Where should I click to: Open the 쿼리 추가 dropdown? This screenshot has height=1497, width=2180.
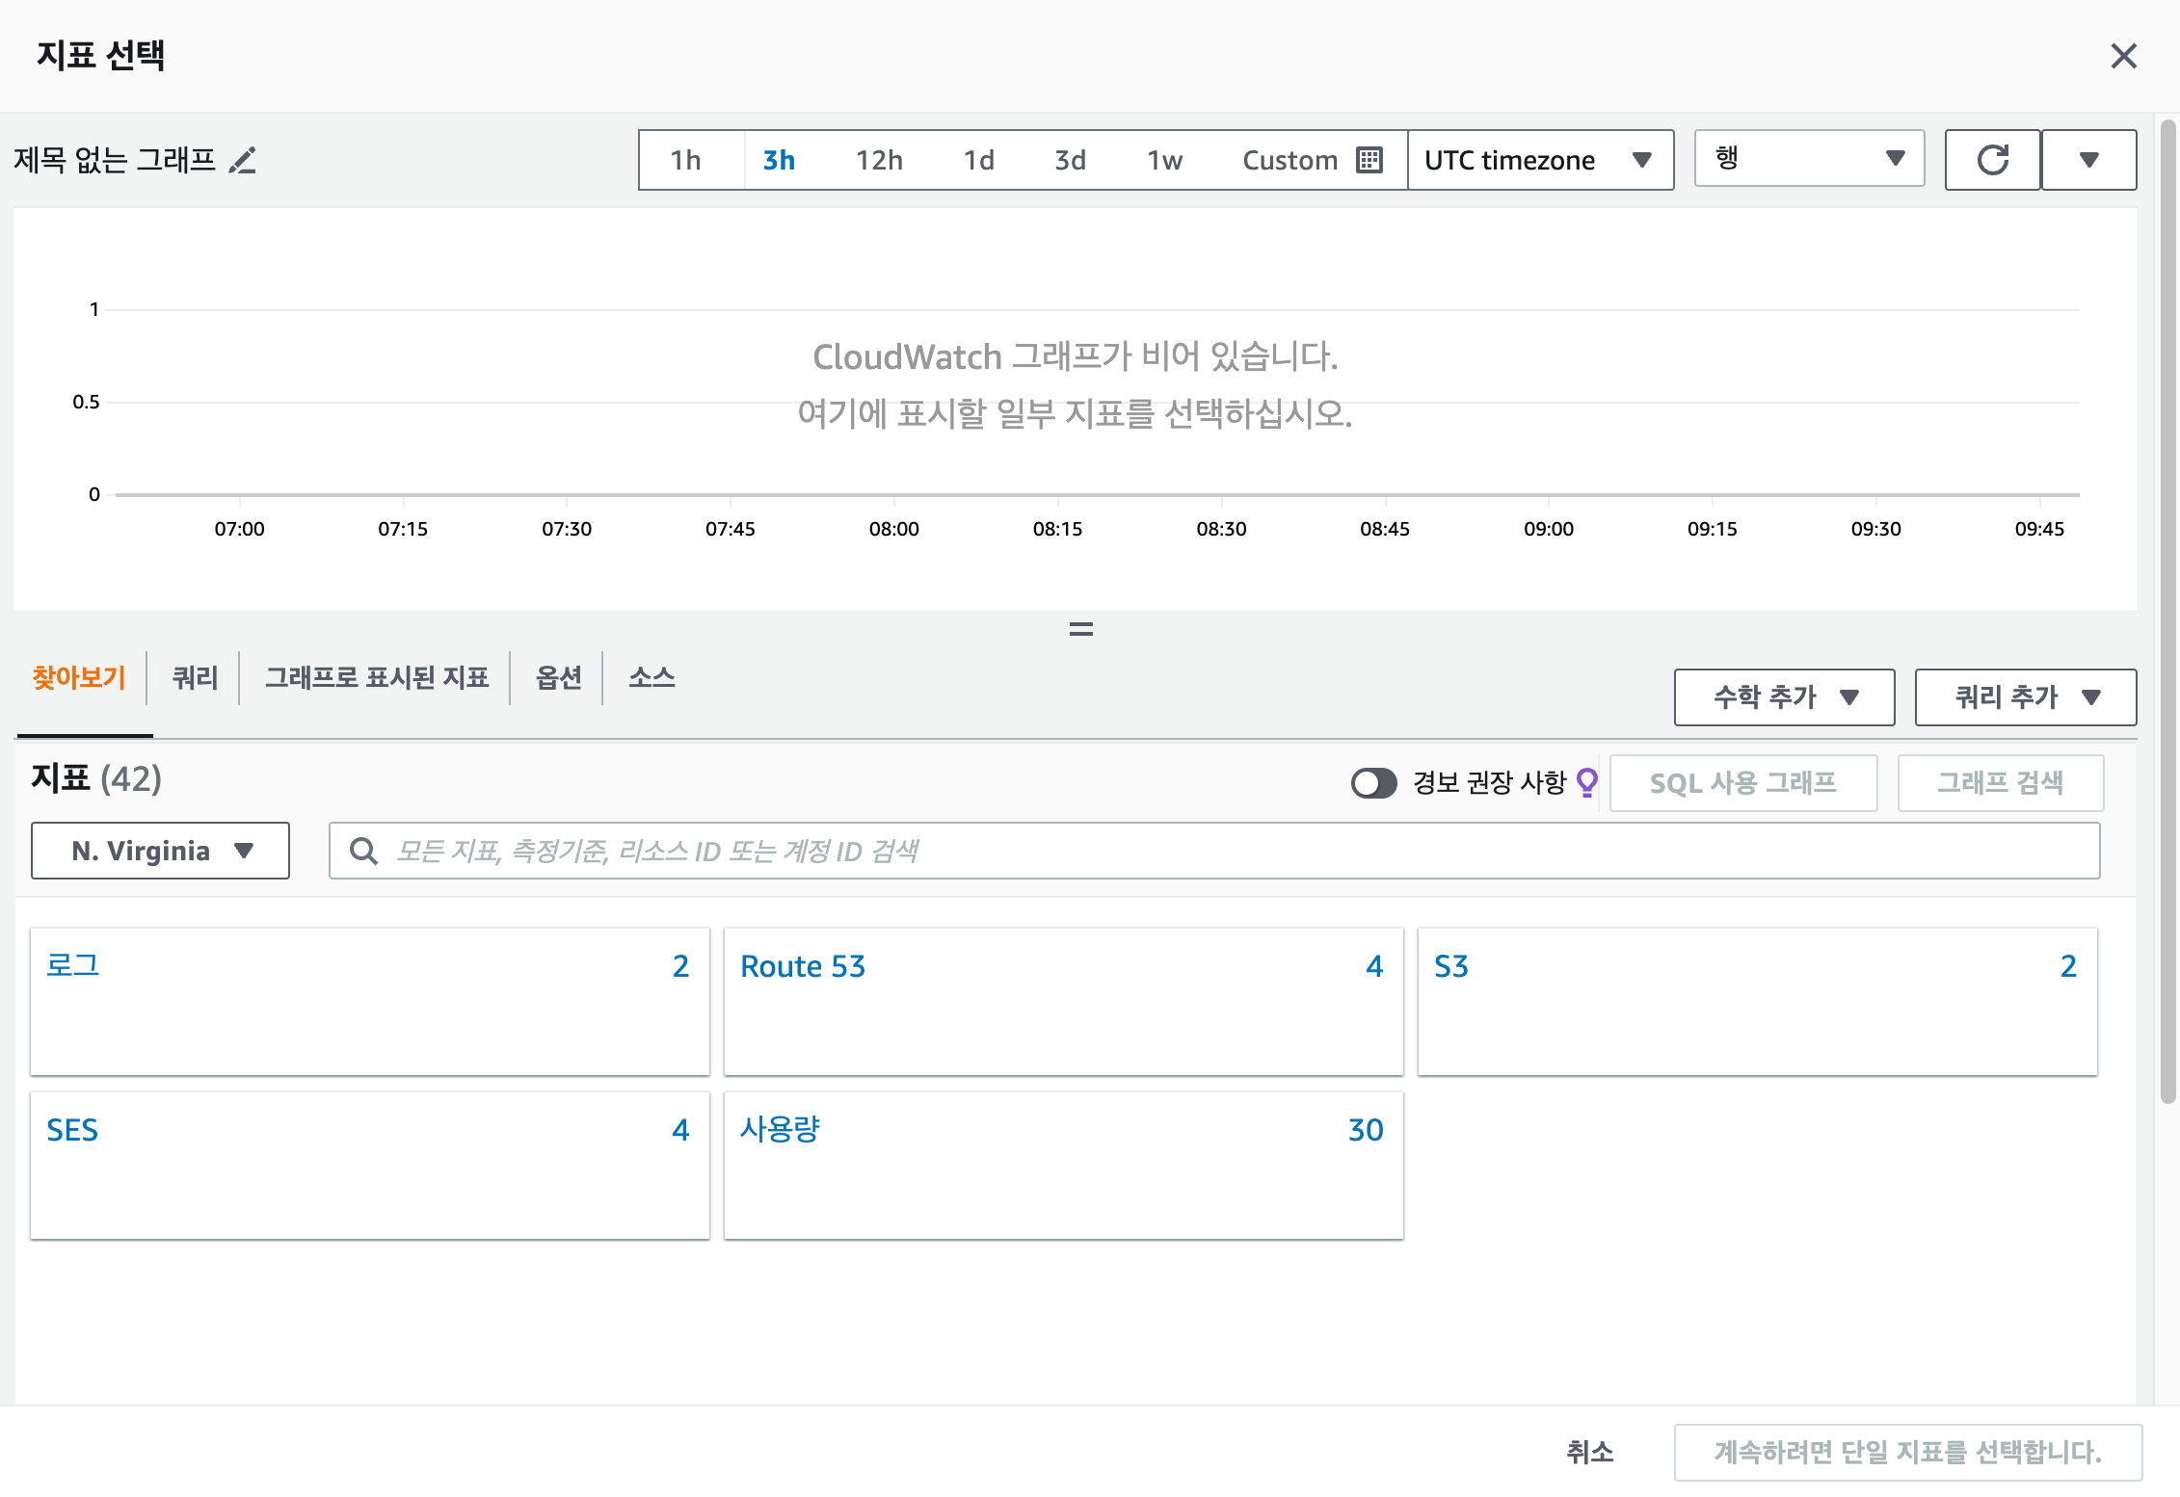pyautogui.click(x=2025, y=697)
